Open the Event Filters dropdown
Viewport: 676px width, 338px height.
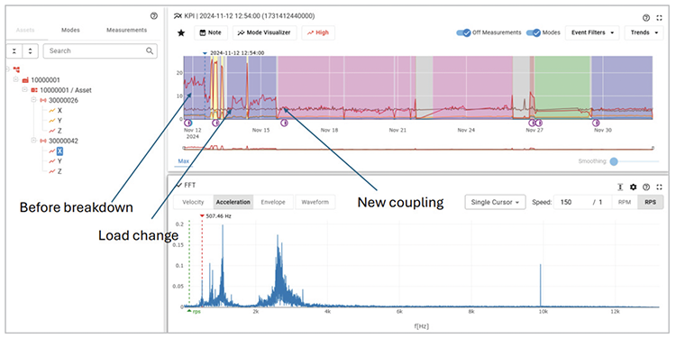[592, 32]
